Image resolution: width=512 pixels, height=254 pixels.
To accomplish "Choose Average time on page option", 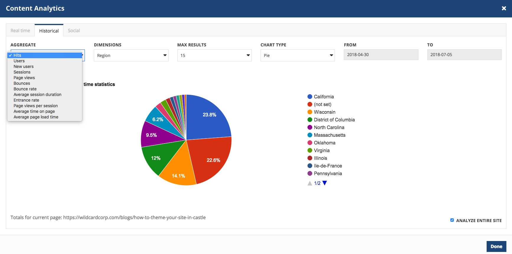I will point(45,111).
